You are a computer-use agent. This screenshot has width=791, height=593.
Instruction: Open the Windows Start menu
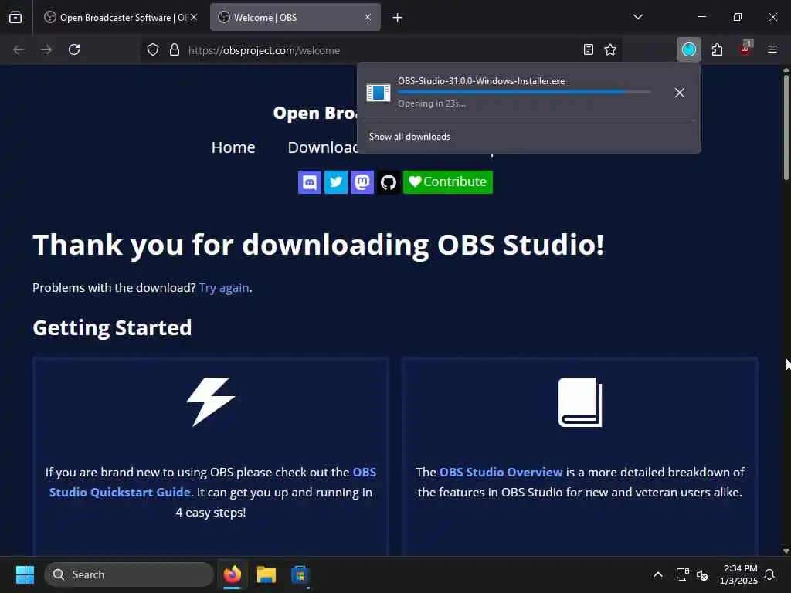click(x=25, y=574)
